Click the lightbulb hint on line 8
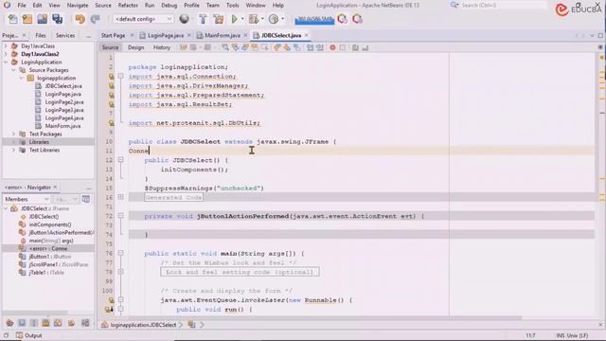The width and height of the screenshot is (606, 341). (112, 123)
